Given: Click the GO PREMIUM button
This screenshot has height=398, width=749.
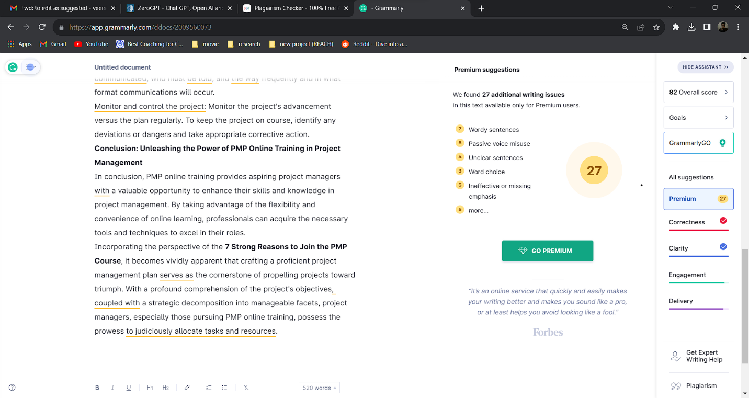Looking at the screenshot, I should 548,251.
